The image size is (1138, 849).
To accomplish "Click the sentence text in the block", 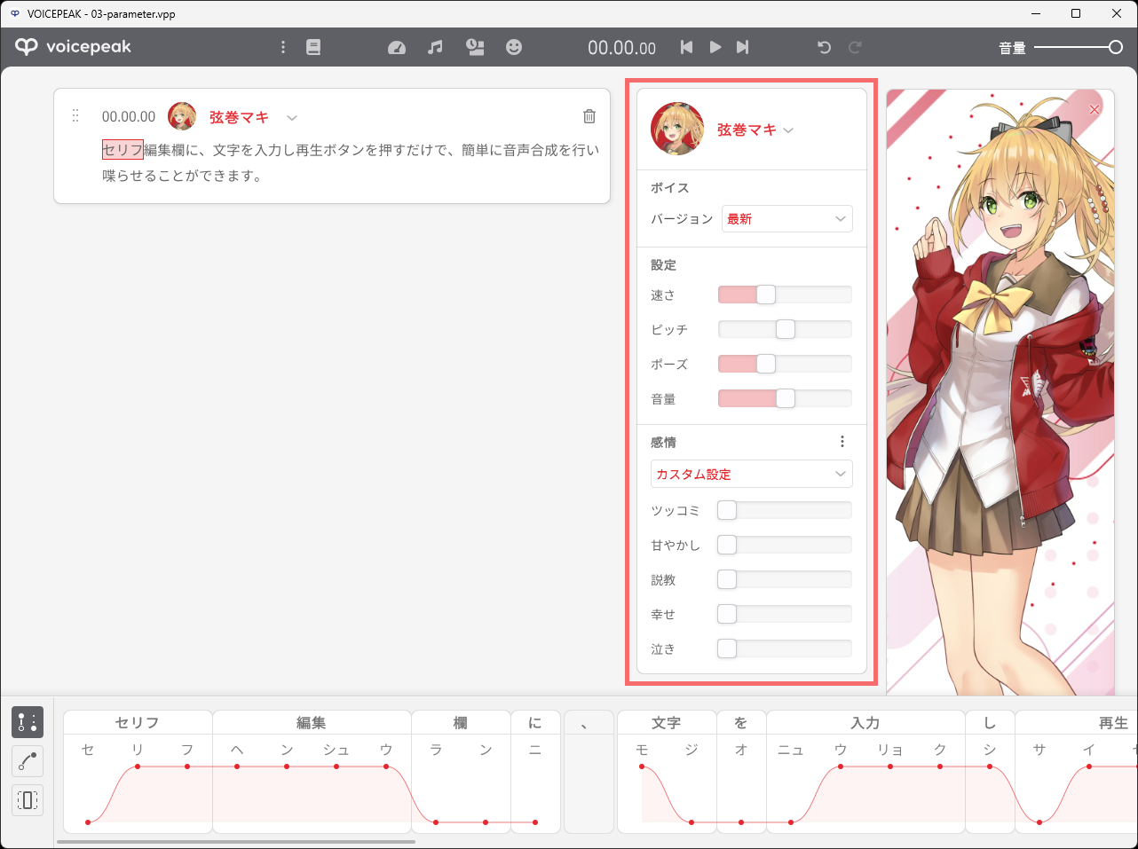I will (351, 162).
